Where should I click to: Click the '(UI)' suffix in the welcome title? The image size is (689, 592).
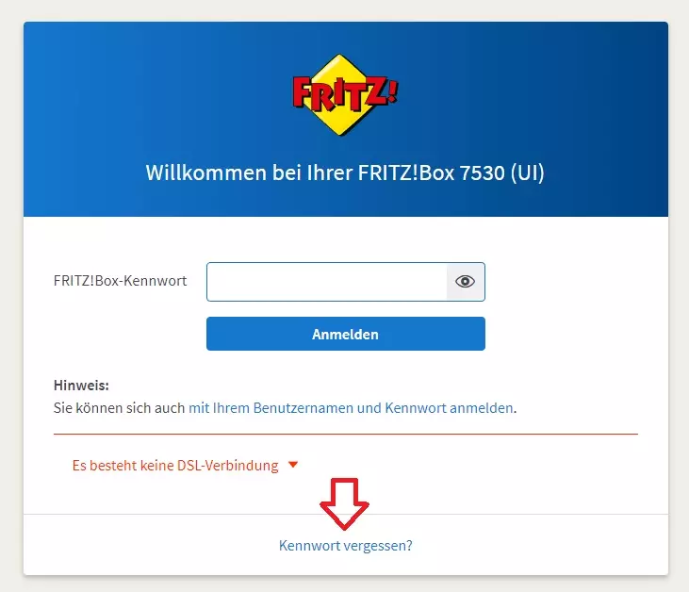(x=527, y=173)
